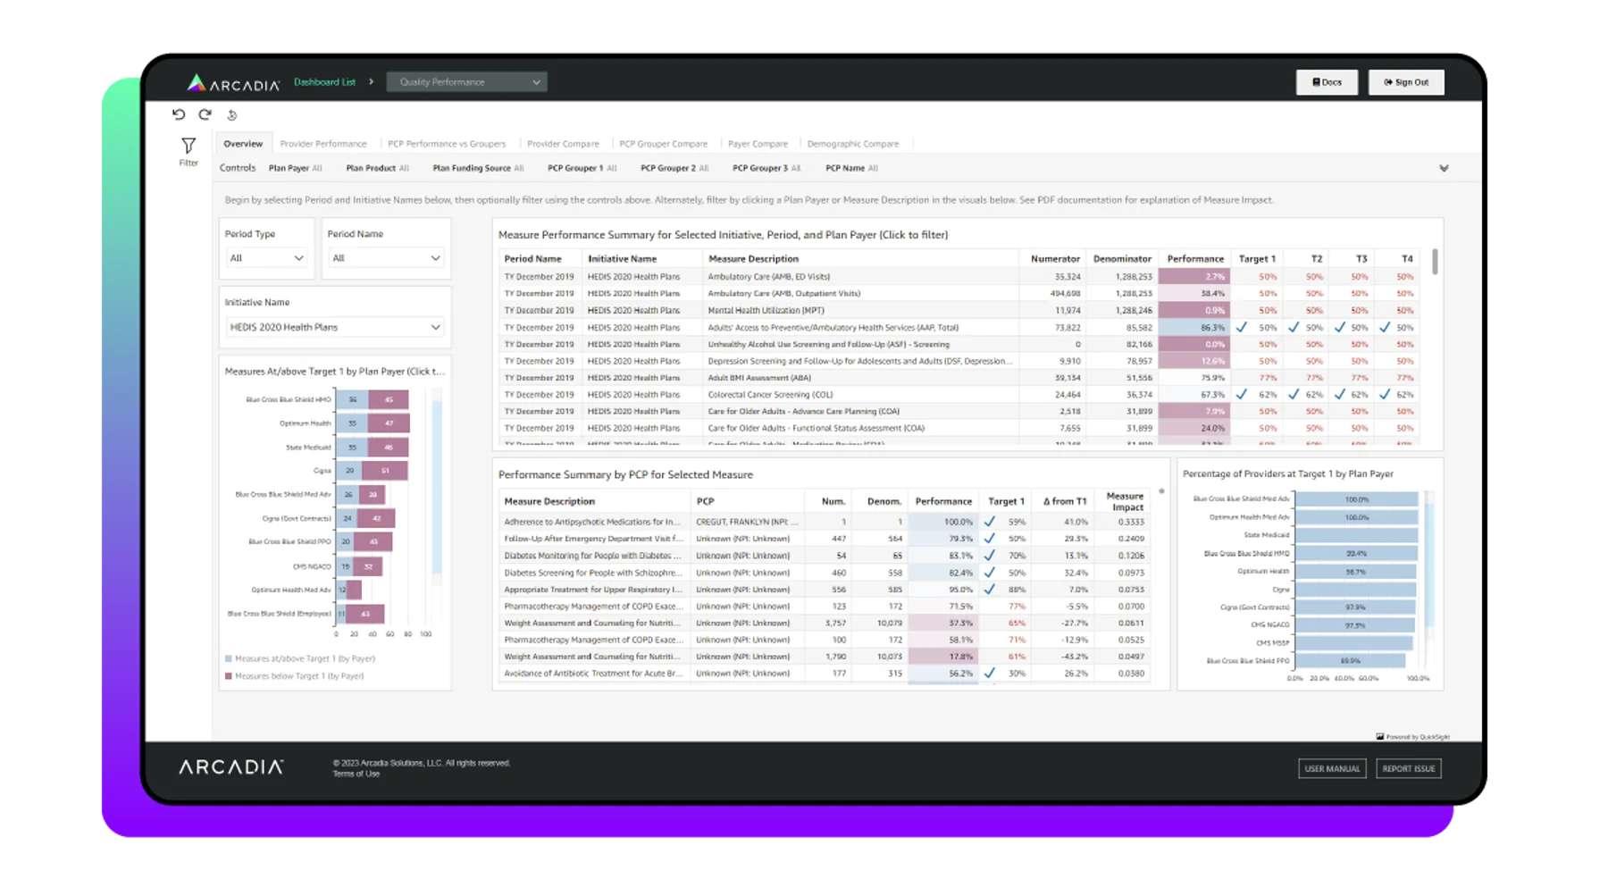The image size is (1608, 871).
Task: Click the Blue Cross Blue Shield HMO bar
Action: pos(372,399)
